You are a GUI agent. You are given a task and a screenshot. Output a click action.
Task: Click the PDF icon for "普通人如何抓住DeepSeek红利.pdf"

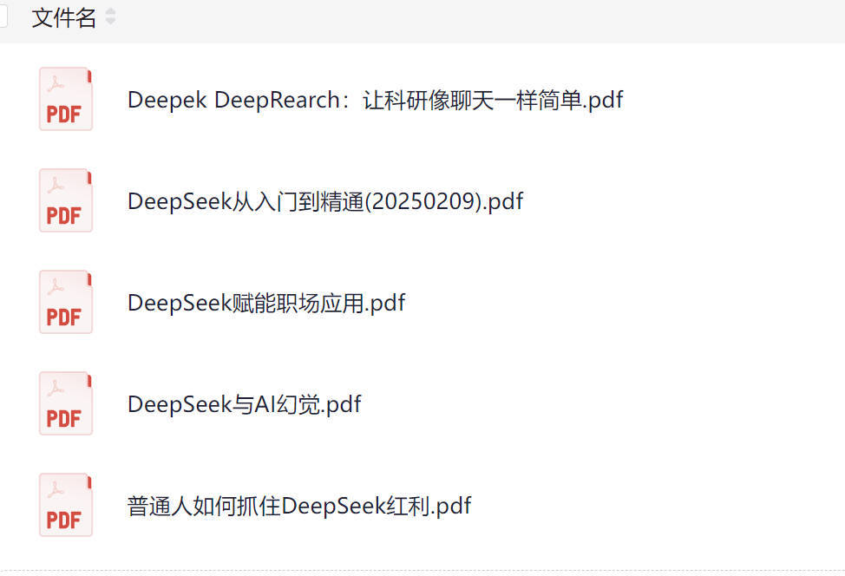[65, 504]
